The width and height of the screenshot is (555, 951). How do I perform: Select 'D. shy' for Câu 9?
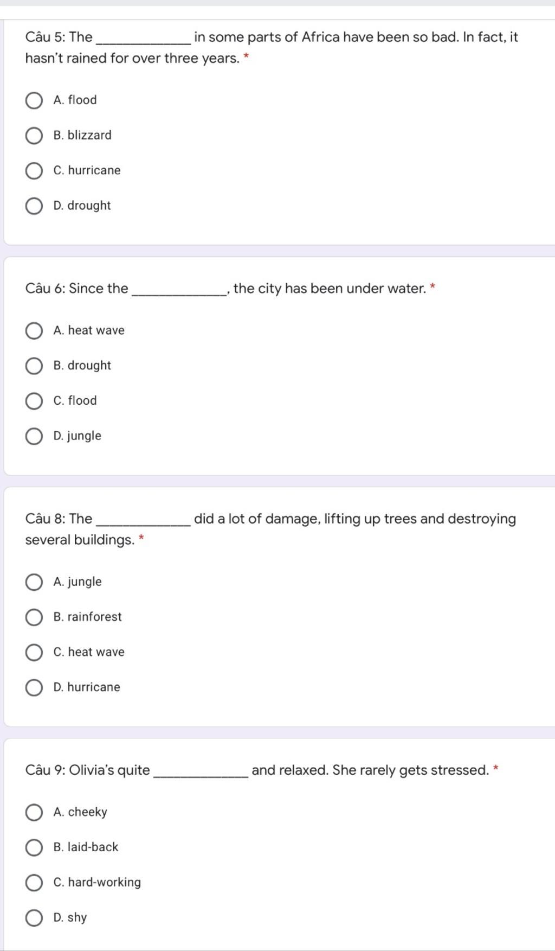tap(34, 918)
